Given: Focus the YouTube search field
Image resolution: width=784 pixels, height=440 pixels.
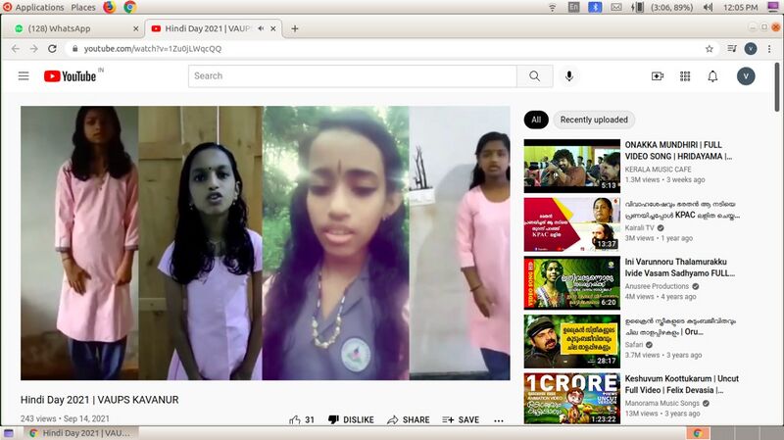Looking at the screenshot, I should click(353, 76).
